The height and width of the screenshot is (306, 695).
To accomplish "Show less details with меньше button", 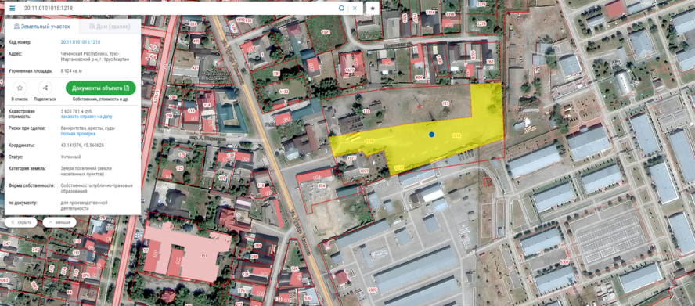I will [59, 222].
